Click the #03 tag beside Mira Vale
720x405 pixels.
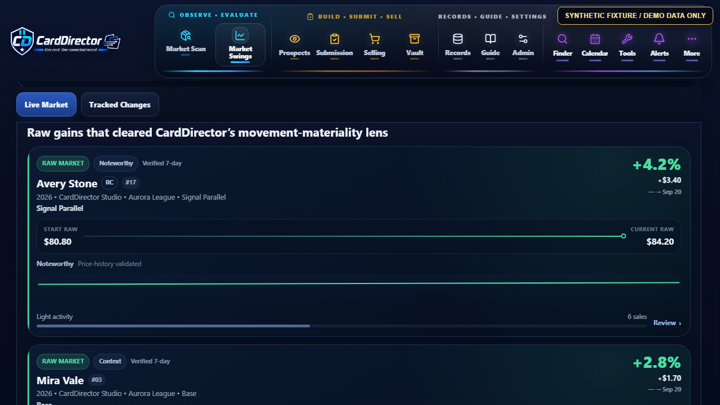click(96, 380)
